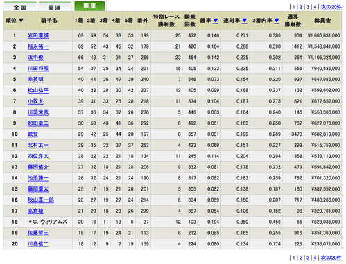Image resolution: width=346 pixels, height=264 pixels.
Task: Select prize money ¥1,105,324,000 cell
Action: [x=322, y=58]
